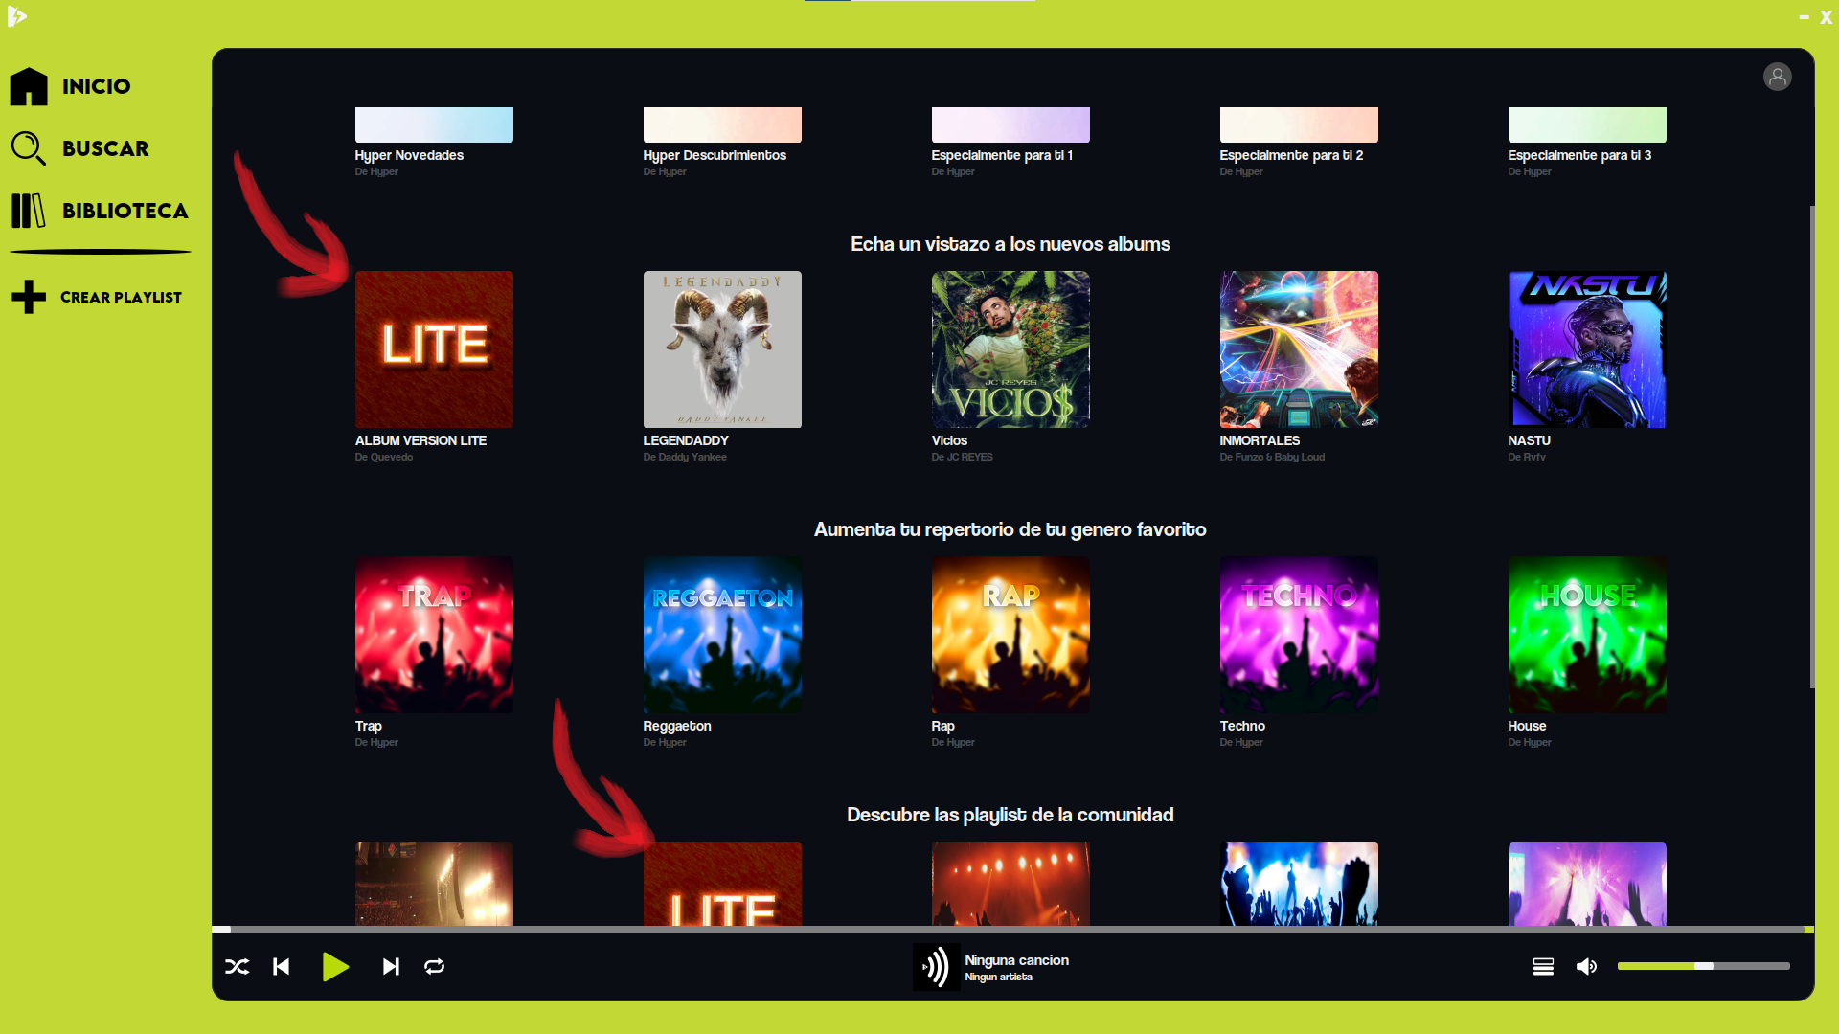Open the Vicios album by JC REYES
This screenshot has height=1034, width=1839.
click(1010, 349)
